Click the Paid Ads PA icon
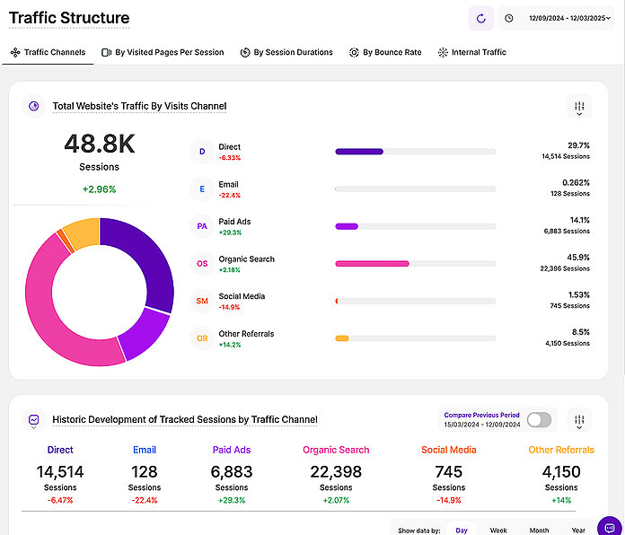The image size is (625, 535). click(x=202, y=226)
